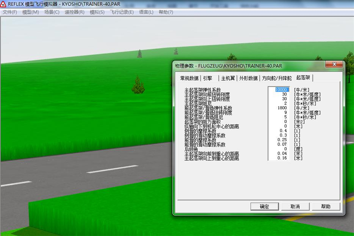Viewport: 354px width, 236px height.
Task: Click the REFLEX app icon in title bar
Action: pos(4,4)
